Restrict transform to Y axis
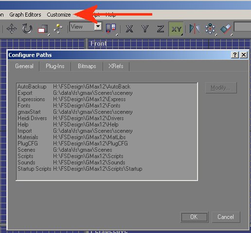The height and width of the screenshot is (233, 251). [x=144, y=29]
